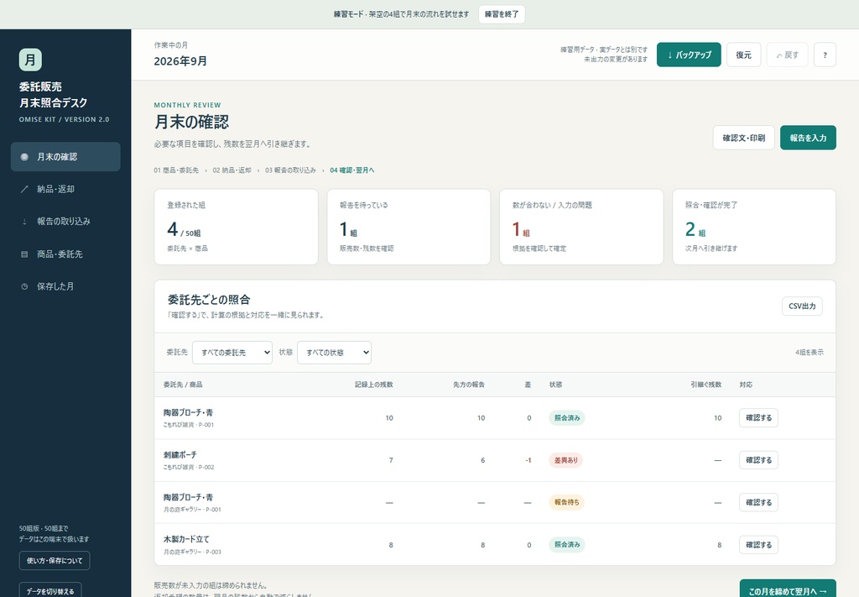859x597 pixels.
Task: Click the 刺繍ポーチ product name
Action: click(180, 455)
